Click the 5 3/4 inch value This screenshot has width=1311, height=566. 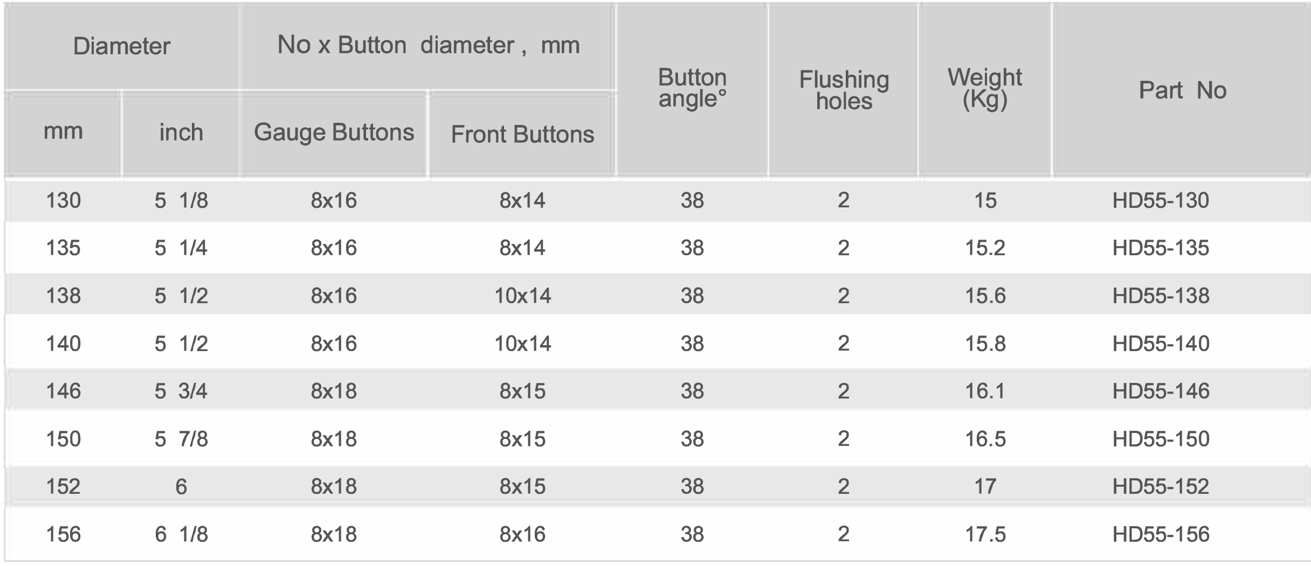pos(181,391)
